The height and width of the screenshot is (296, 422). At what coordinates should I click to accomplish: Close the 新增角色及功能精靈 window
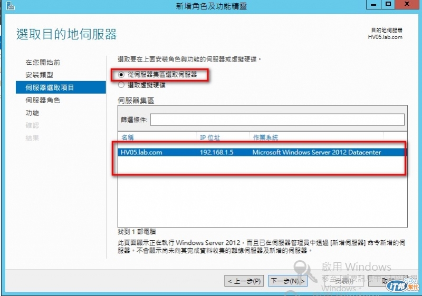(407, 4)
